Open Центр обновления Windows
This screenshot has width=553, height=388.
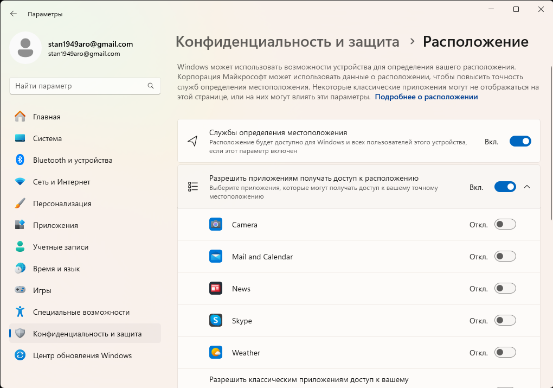click(85, 355)
